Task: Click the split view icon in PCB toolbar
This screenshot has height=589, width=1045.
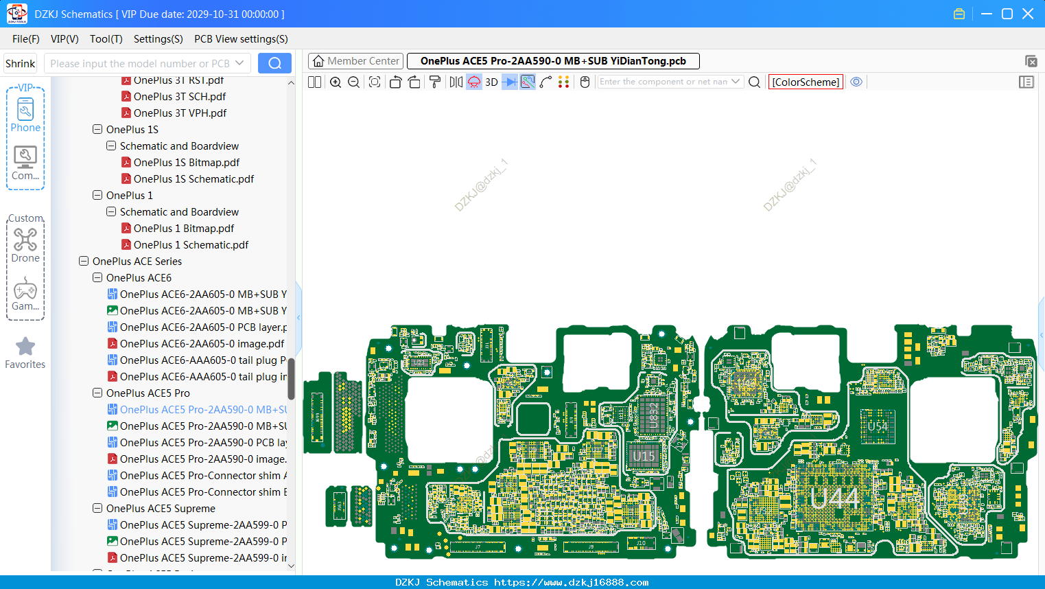Action: click(314, 82)
